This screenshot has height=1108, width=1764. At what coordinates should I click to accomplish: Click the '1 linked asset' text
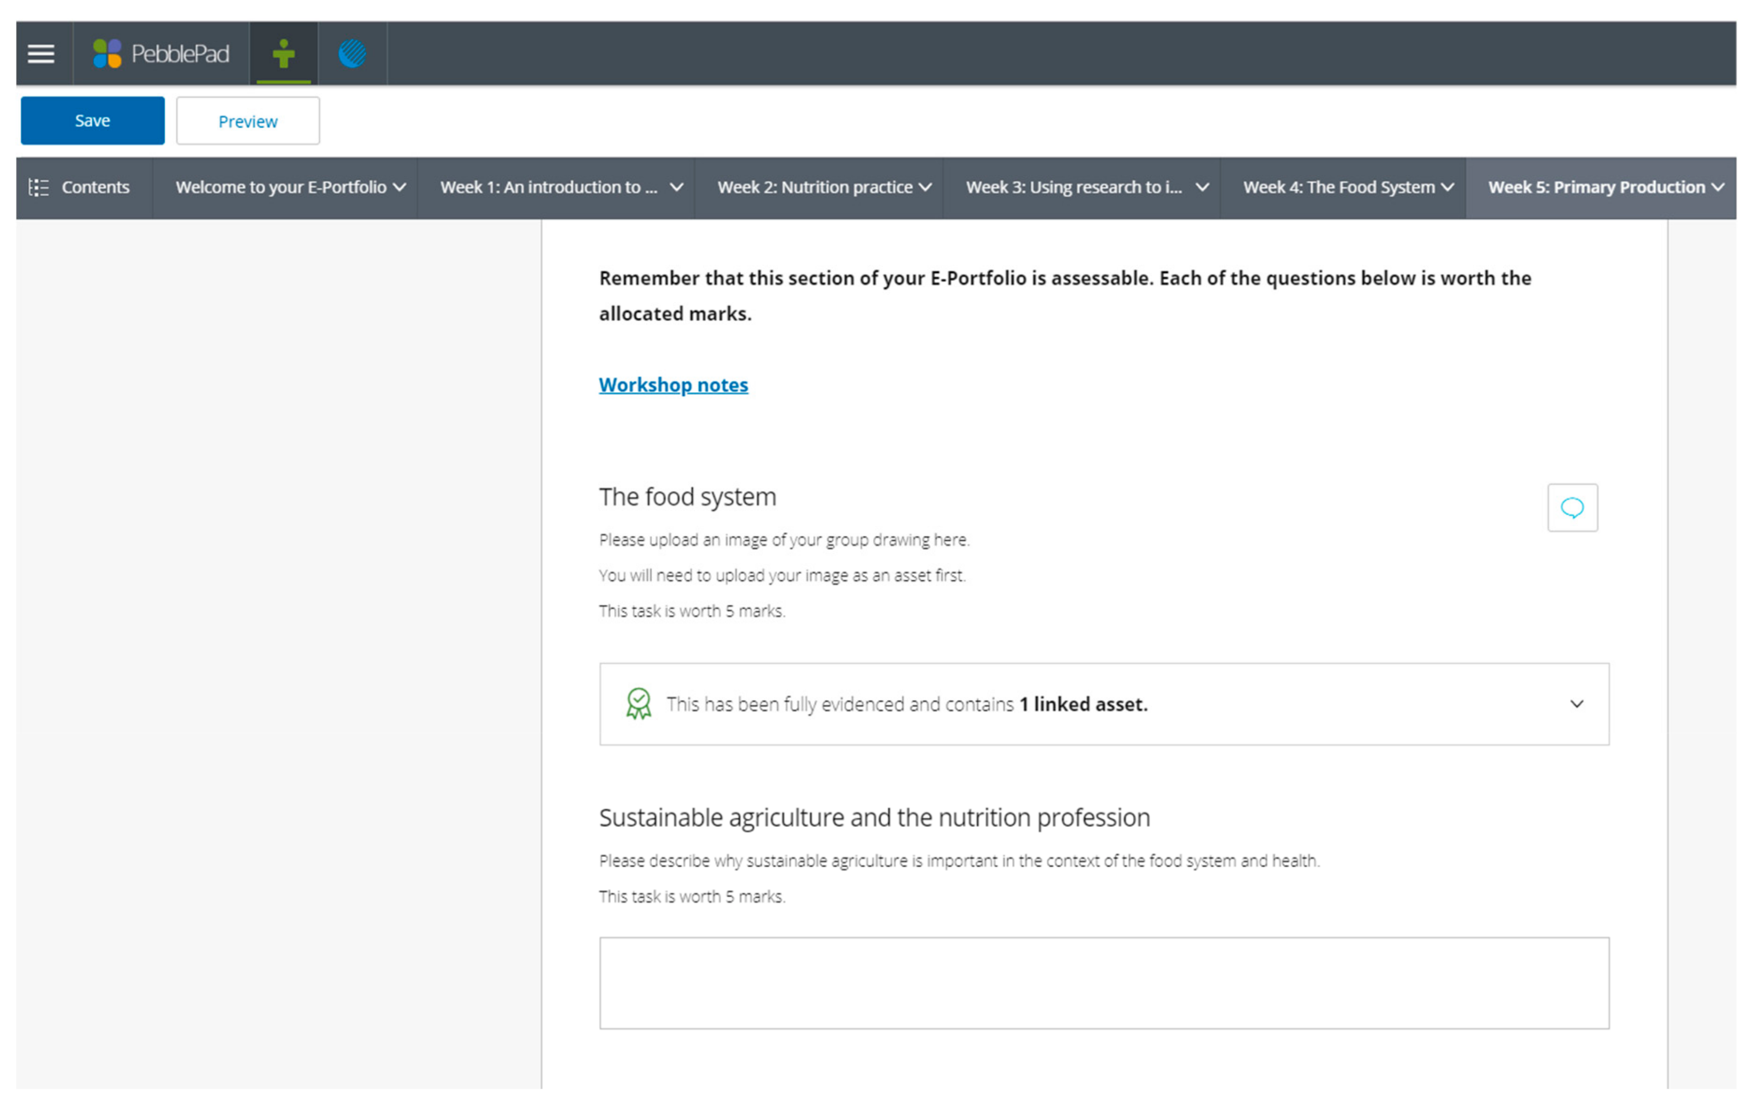pos(1083,704)
